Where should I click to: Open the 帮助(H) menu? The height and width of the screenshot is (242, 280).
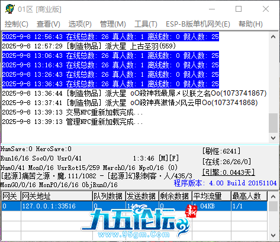point(250,24)
